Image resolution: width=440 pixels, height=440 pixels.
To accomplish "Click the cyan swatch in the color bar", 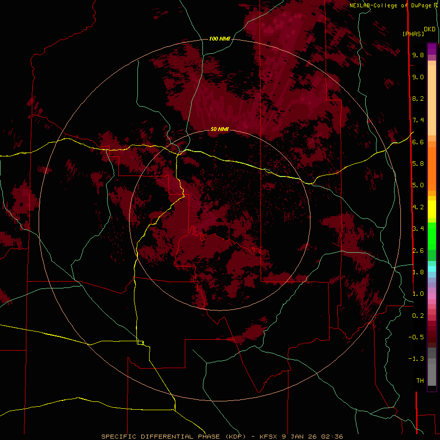I will 432,268.
